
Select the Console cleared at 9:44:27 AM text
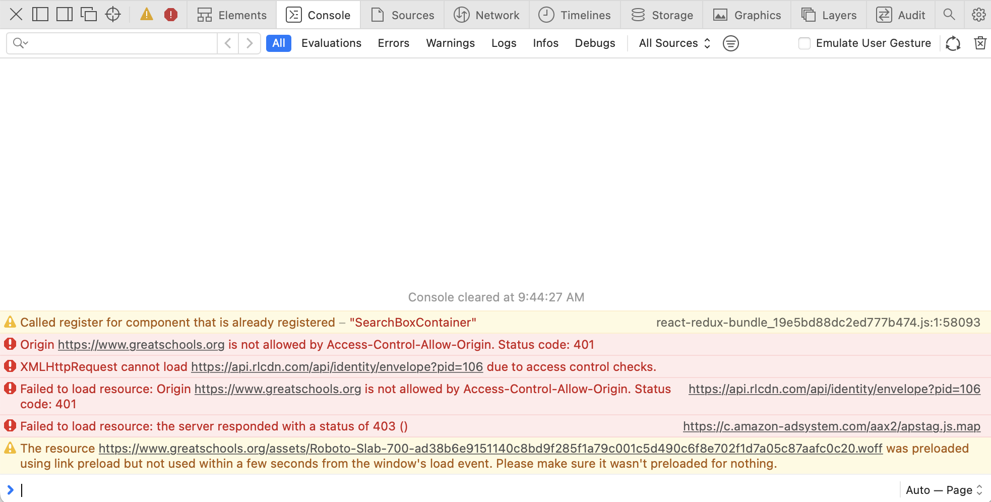coord(496,297)
